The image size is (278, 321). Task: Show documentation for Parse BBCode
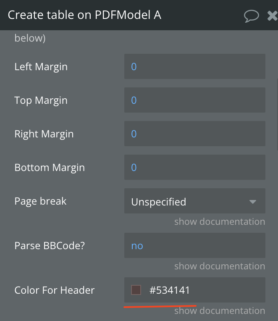click(220, 266)
